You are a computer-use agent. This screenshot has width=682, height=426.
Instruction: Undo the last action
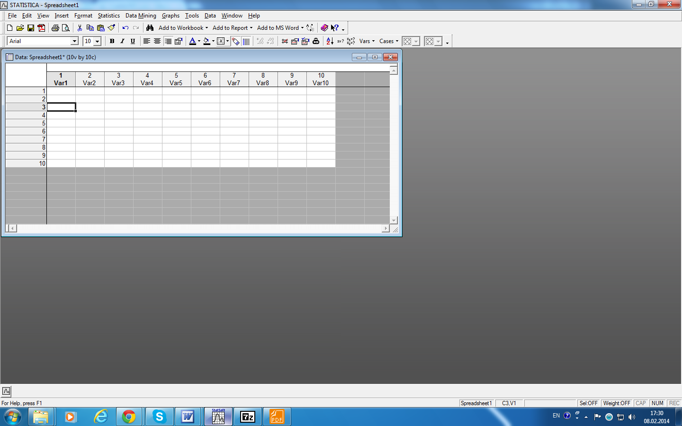126,28
